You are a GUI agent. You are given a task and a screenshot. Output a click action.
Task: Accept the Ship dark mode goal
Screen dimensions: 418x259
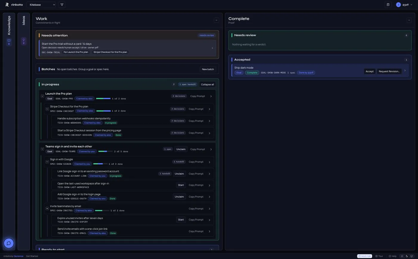click(x=370, y=71)
